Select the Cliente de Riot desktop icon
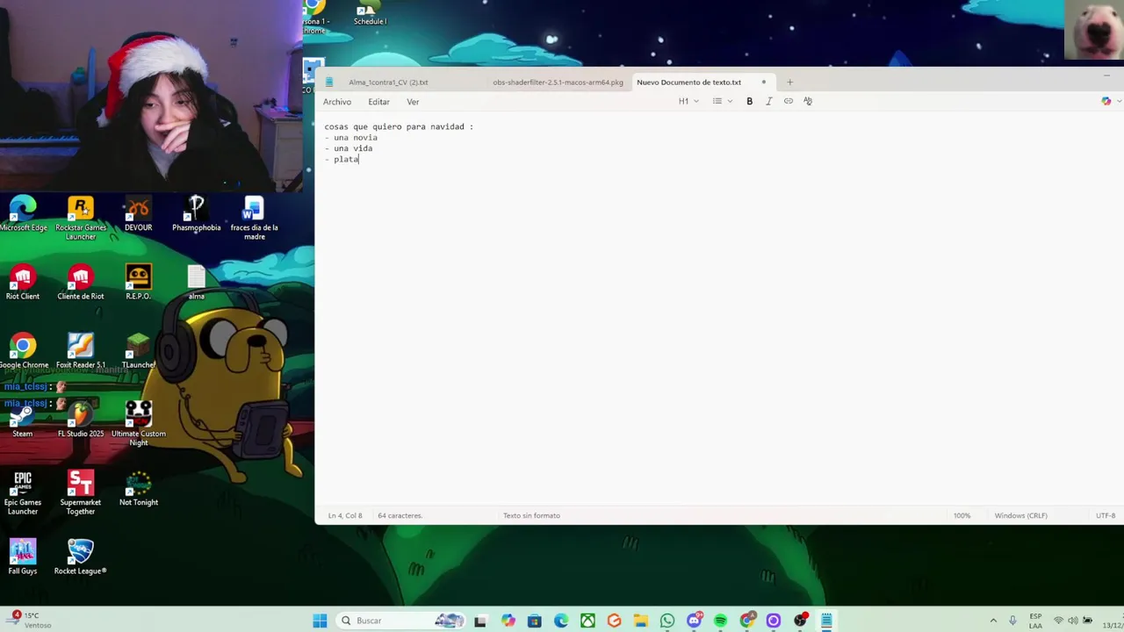Image resolution: width=1124 pixels, height=632 pixels. (x=81, y=282)
